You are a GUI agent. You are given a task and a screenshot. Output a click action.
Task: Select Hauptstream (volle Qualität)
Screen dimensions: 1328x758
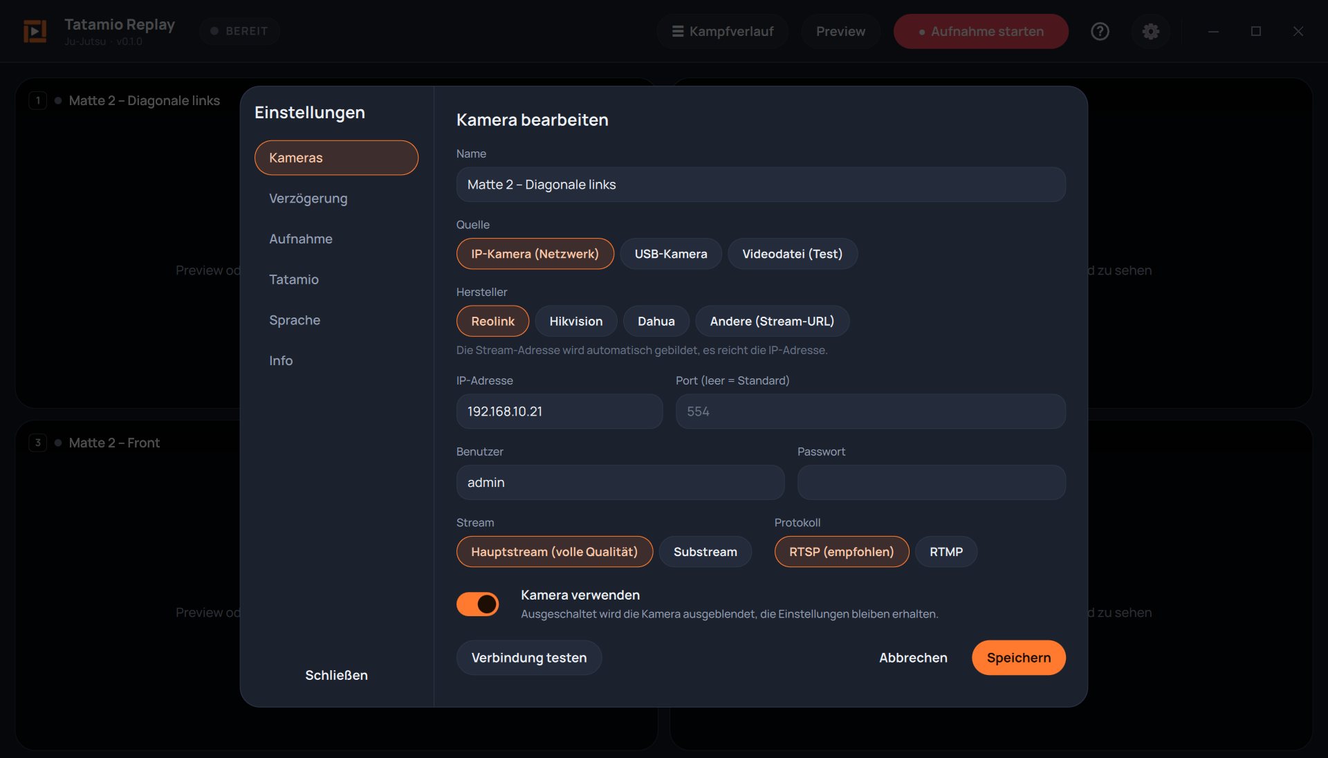[555, 552]
